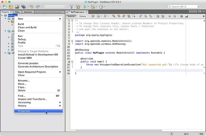Screen dimensions: 206x136
Task: Toggle Rectangular Selection mode icon
Action: 134,16
